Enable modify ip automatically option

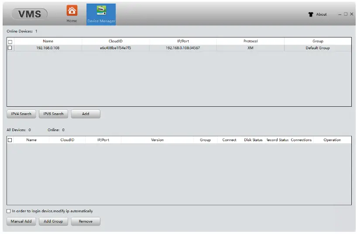[x=9, y=211]
